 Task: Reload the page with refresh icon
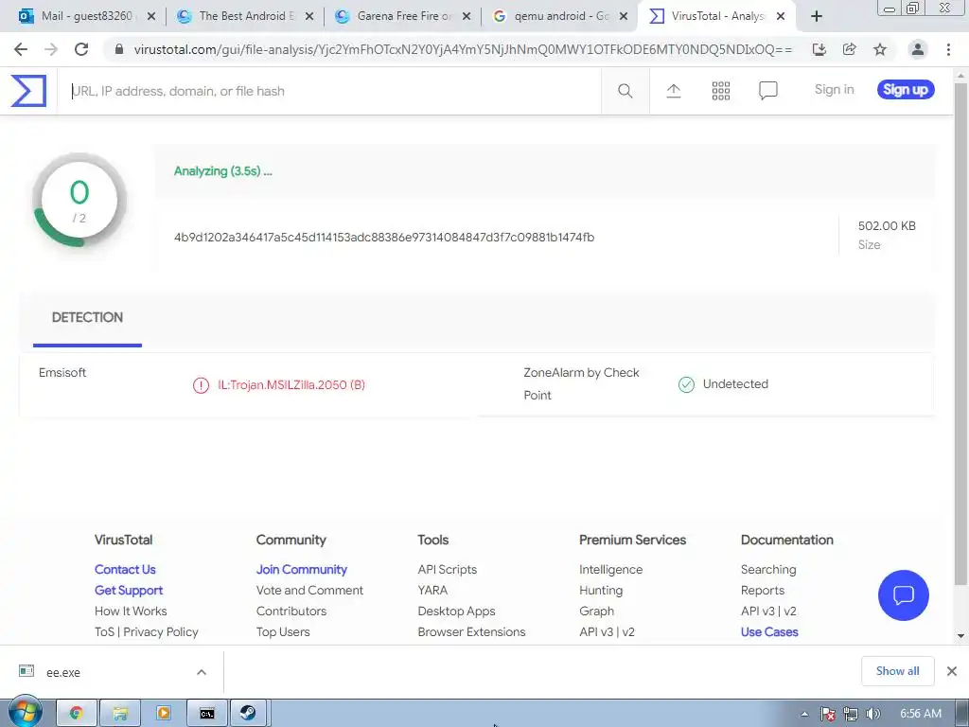81,49
